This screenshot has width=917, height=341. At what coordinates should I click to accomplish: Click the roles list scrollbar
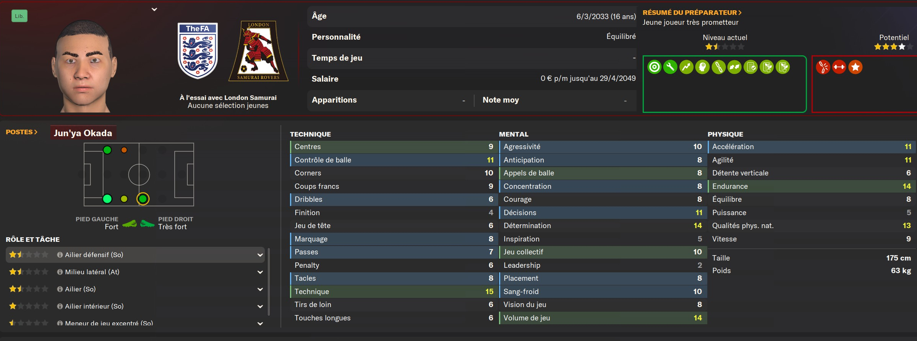coord(269,281)
